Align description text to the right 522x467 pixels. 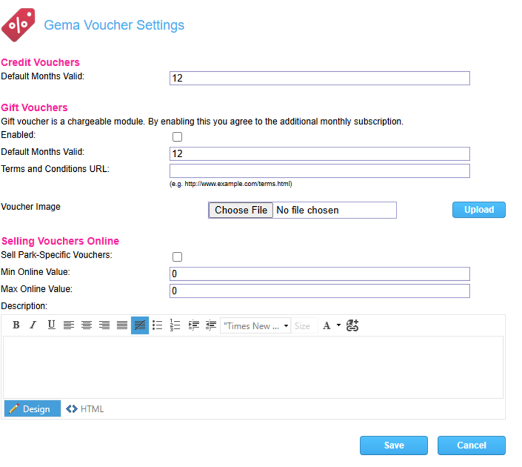(x=104, y=325)
